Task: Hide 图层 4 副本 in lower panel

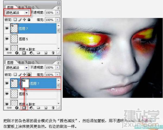Action: 7,104
